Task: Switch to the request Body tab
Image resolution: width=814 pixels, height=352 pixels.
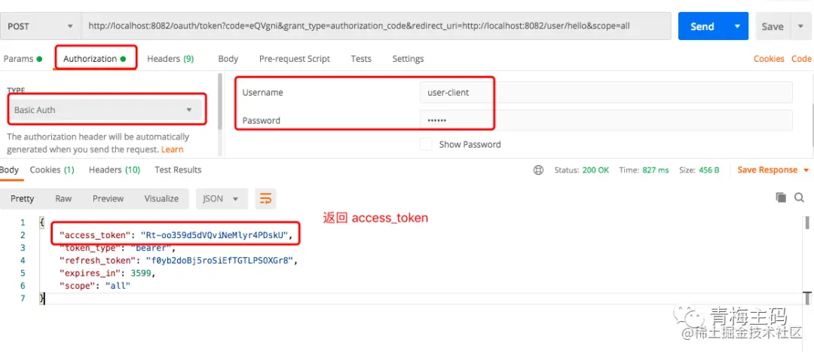Action: tap(228, 59)
